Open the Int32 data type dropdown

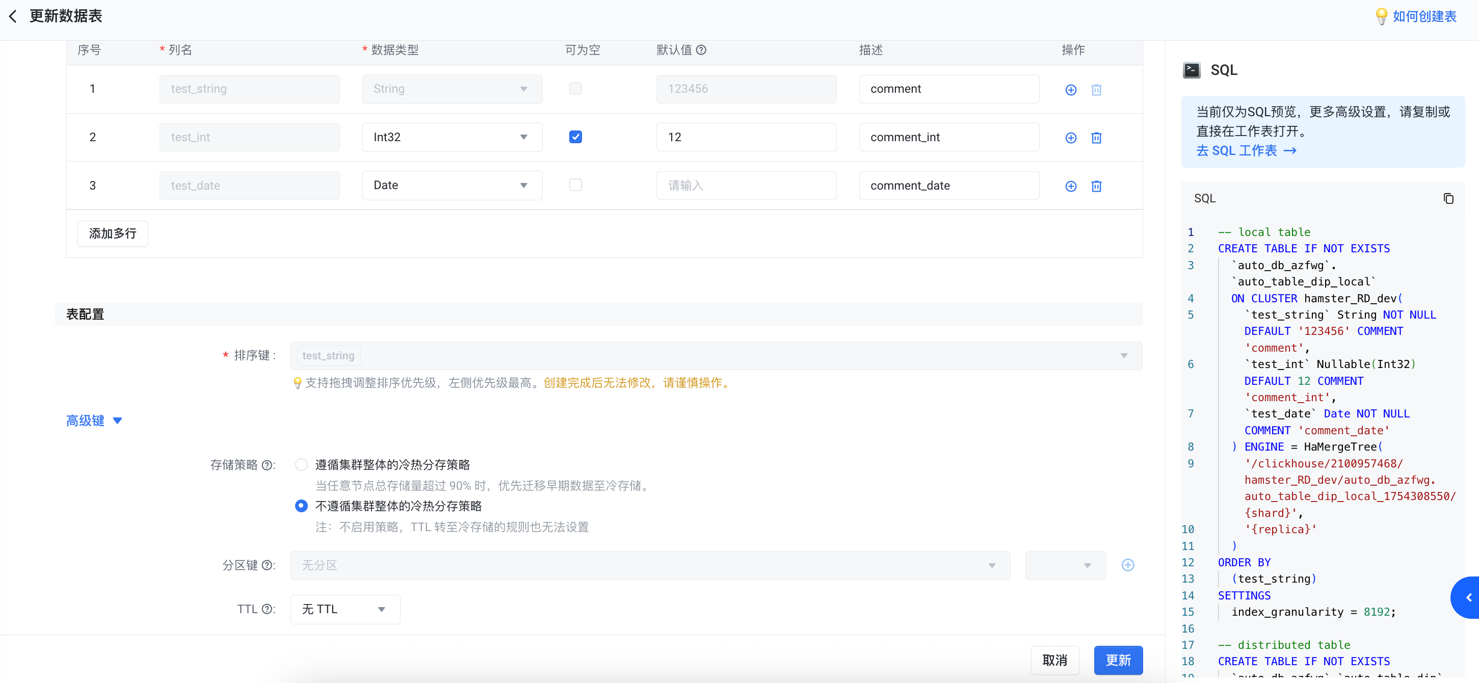pos(452,137)
